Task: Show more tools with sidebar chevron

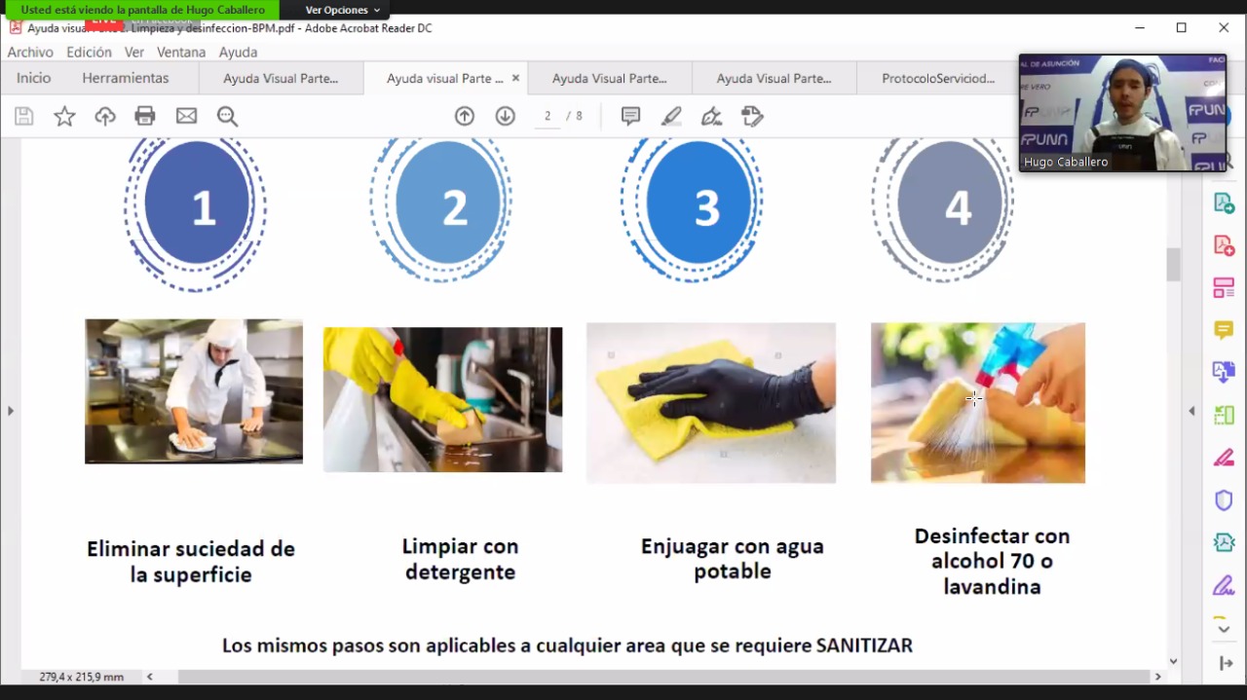Action: (1224, 629)
